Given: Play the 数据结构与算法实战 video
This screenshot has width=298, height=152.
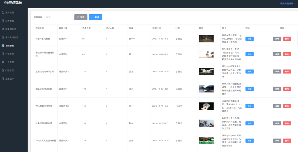Looking at the screenshot, I should 249,71.
